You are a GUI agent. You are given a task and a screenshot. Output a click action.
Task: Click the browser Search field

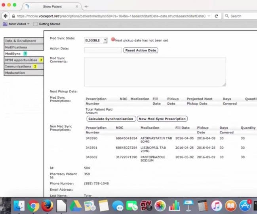tap(240, 16)
